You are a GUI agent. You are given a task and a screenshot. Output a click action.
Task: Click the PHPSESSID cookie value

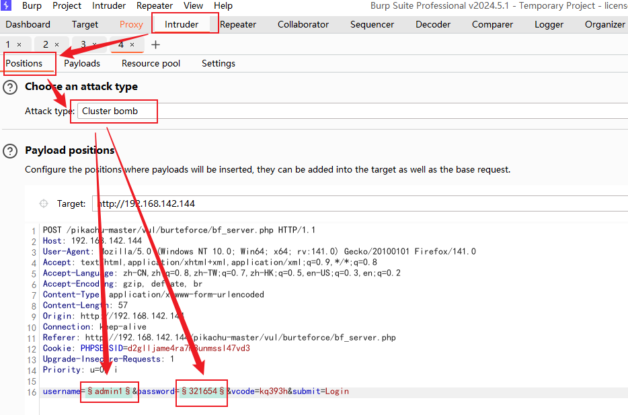click(189, 348)
